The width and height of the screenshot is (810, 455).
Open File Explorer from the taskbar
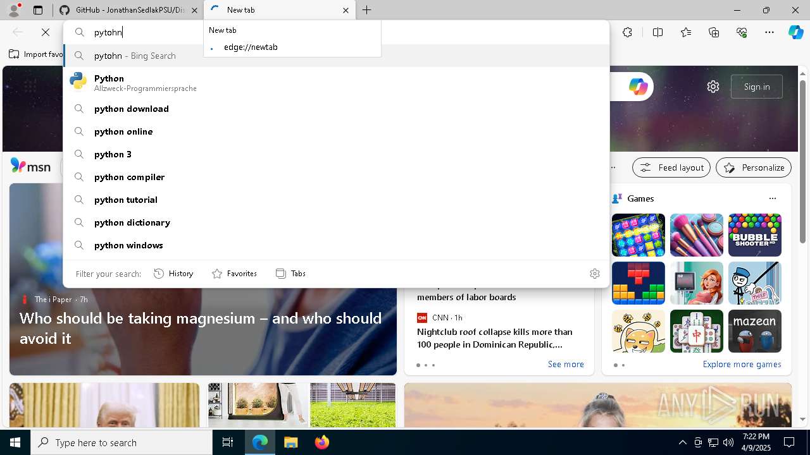[290, 442]
